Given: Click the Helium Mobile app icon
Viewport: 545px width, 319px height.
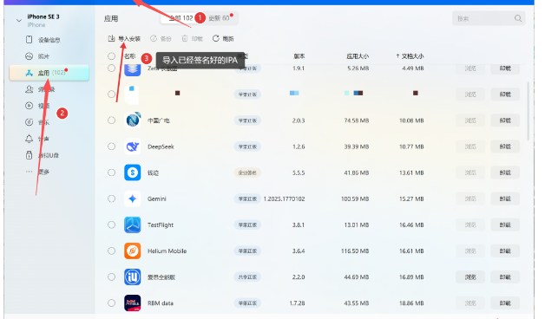Looking at the screenshot, I should pos(133,251).
